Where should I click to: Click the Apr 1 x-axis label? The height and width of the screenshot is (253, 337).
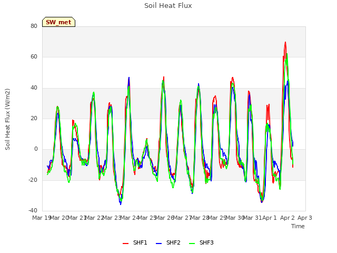pyautogui.click(x=270, y=218)
